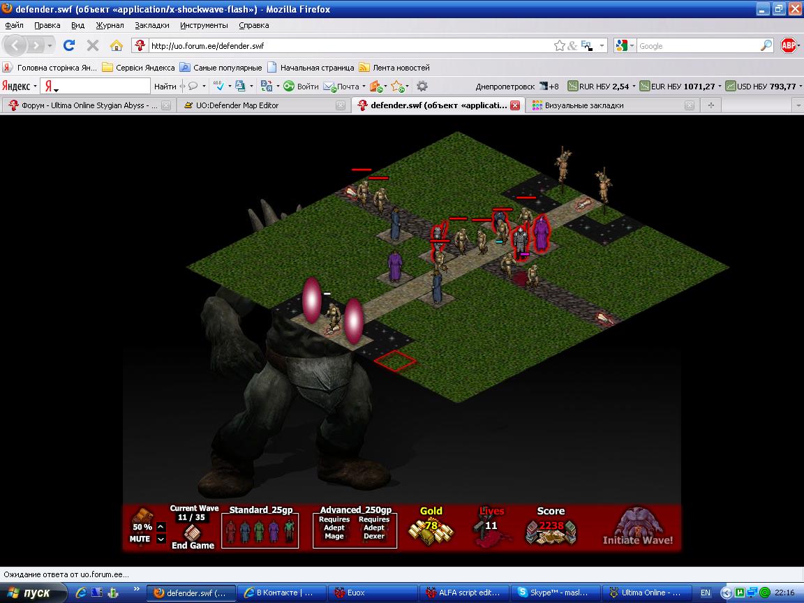804x603 pixels.
Task: Select the teal dexer standard tower
Action: [x=289, y=532]
